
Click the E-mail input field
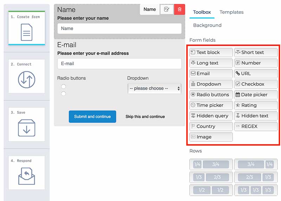(x=119, y=63)
